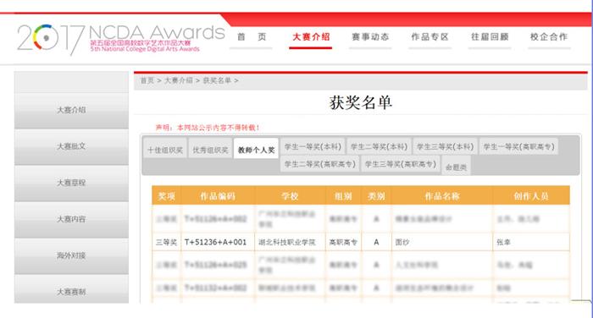
Task: Open 校企合作 in the top navigation
Action: [549, 37]
